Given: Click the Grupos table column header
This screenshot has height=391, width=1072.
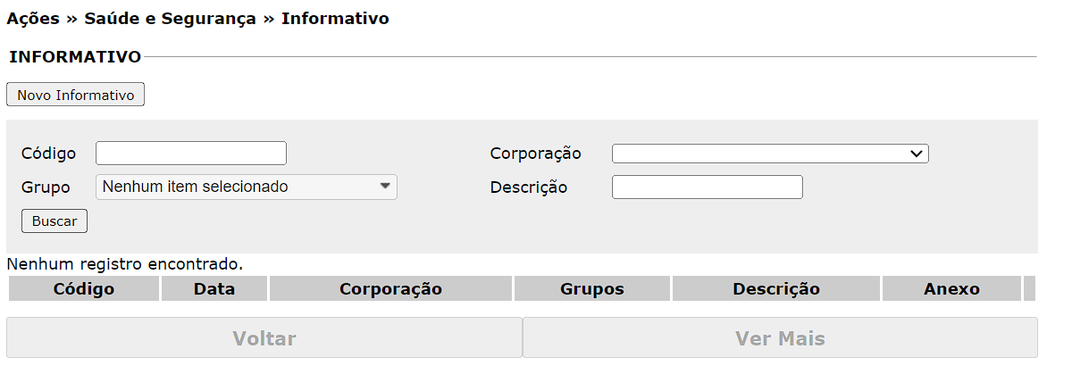Looking at the screenshot, I should [592, 288].
